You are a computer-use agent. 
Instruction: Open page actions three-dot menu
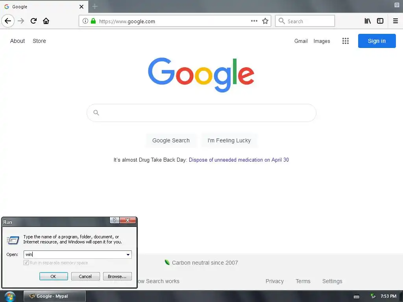254,21
